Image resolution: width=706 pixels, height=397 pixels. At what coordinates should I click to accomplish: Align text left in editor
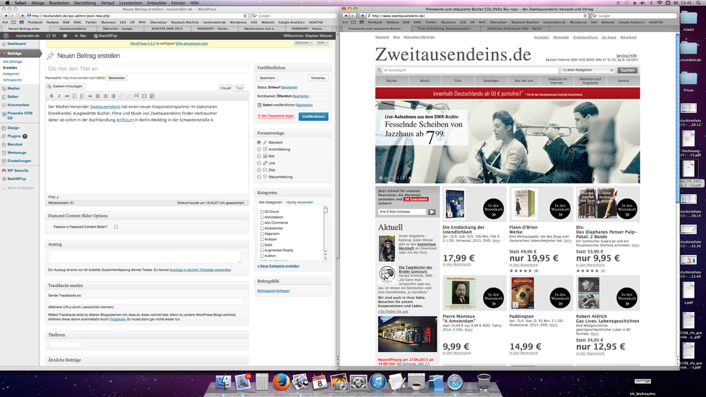[98, 96]
